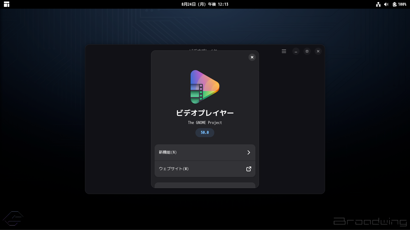Close the About dialog

tap(252, 57)
